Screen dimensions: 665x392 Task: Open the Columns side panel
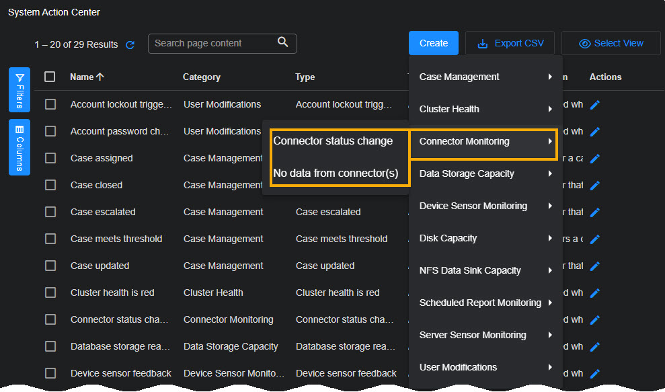19,147
